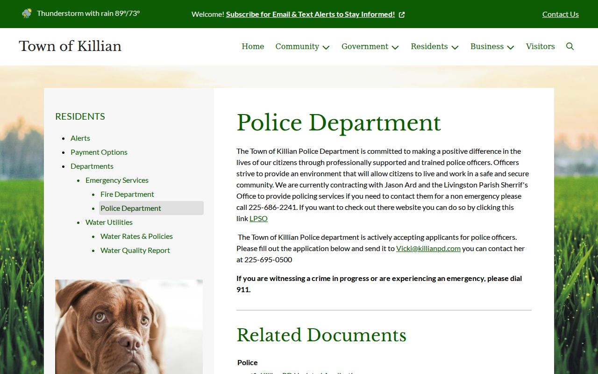The image size is (598, 374).
Task: Open Alerts in the Residents sidebar
Action: [x=80, y=138]
